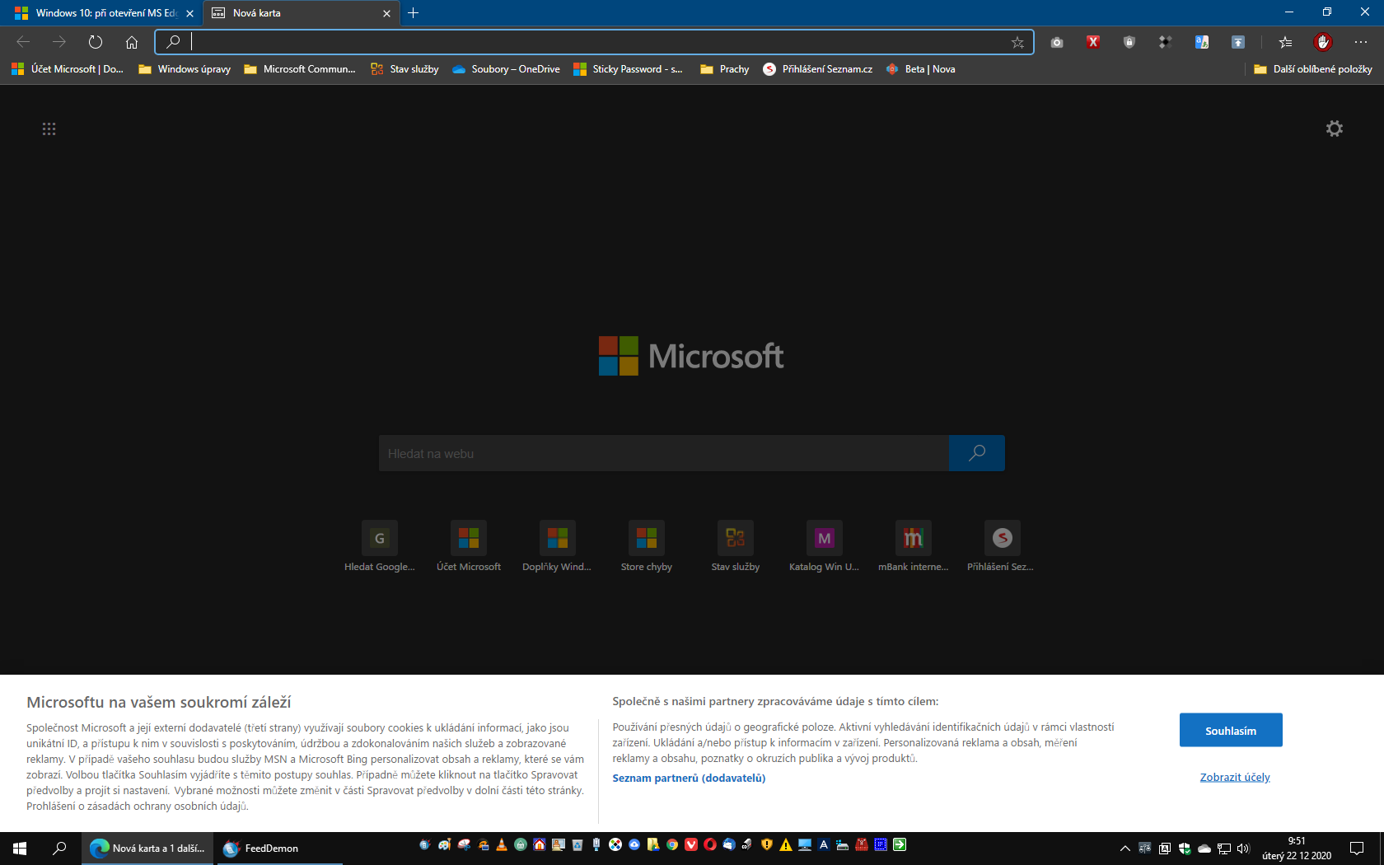Image resolution: width=1384 pixels, height=865 pixels.
Task: Open the Přihlášení Seznam.cz bookmark
Action: coord(817,69)
